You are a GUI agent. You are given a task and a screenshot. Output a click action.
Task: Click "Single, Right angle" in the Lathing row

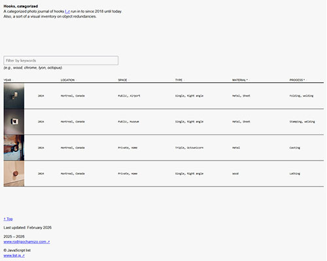189,174
